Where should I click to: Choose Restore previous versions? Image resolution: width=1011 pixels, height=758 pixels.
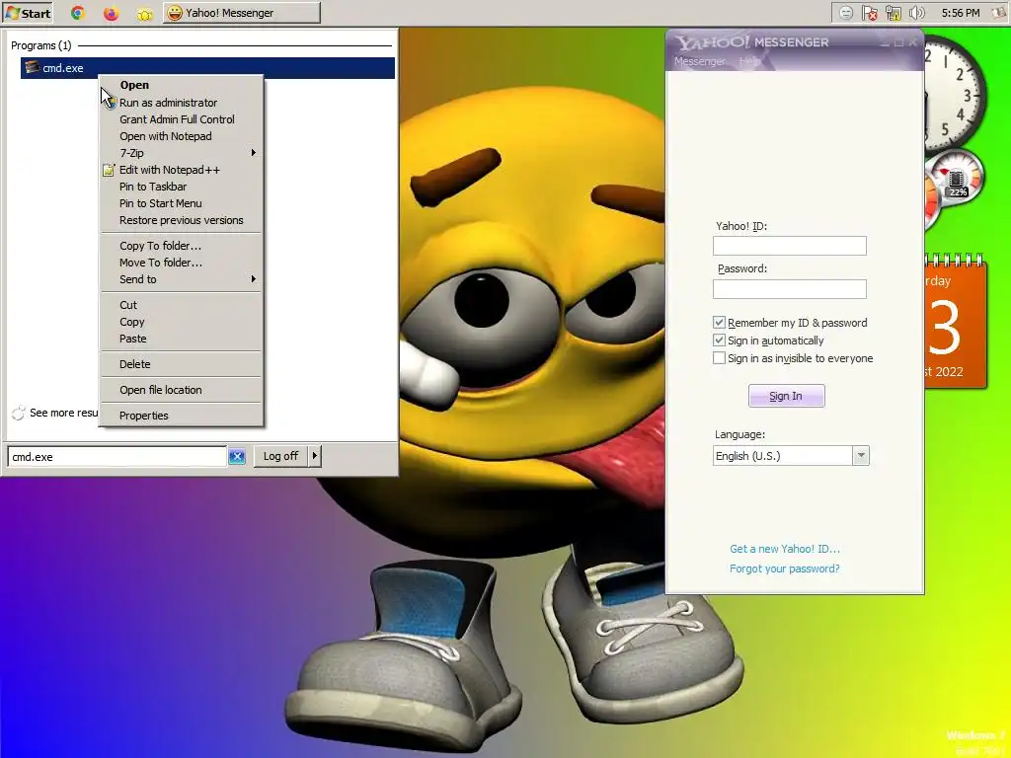point(182,220)
